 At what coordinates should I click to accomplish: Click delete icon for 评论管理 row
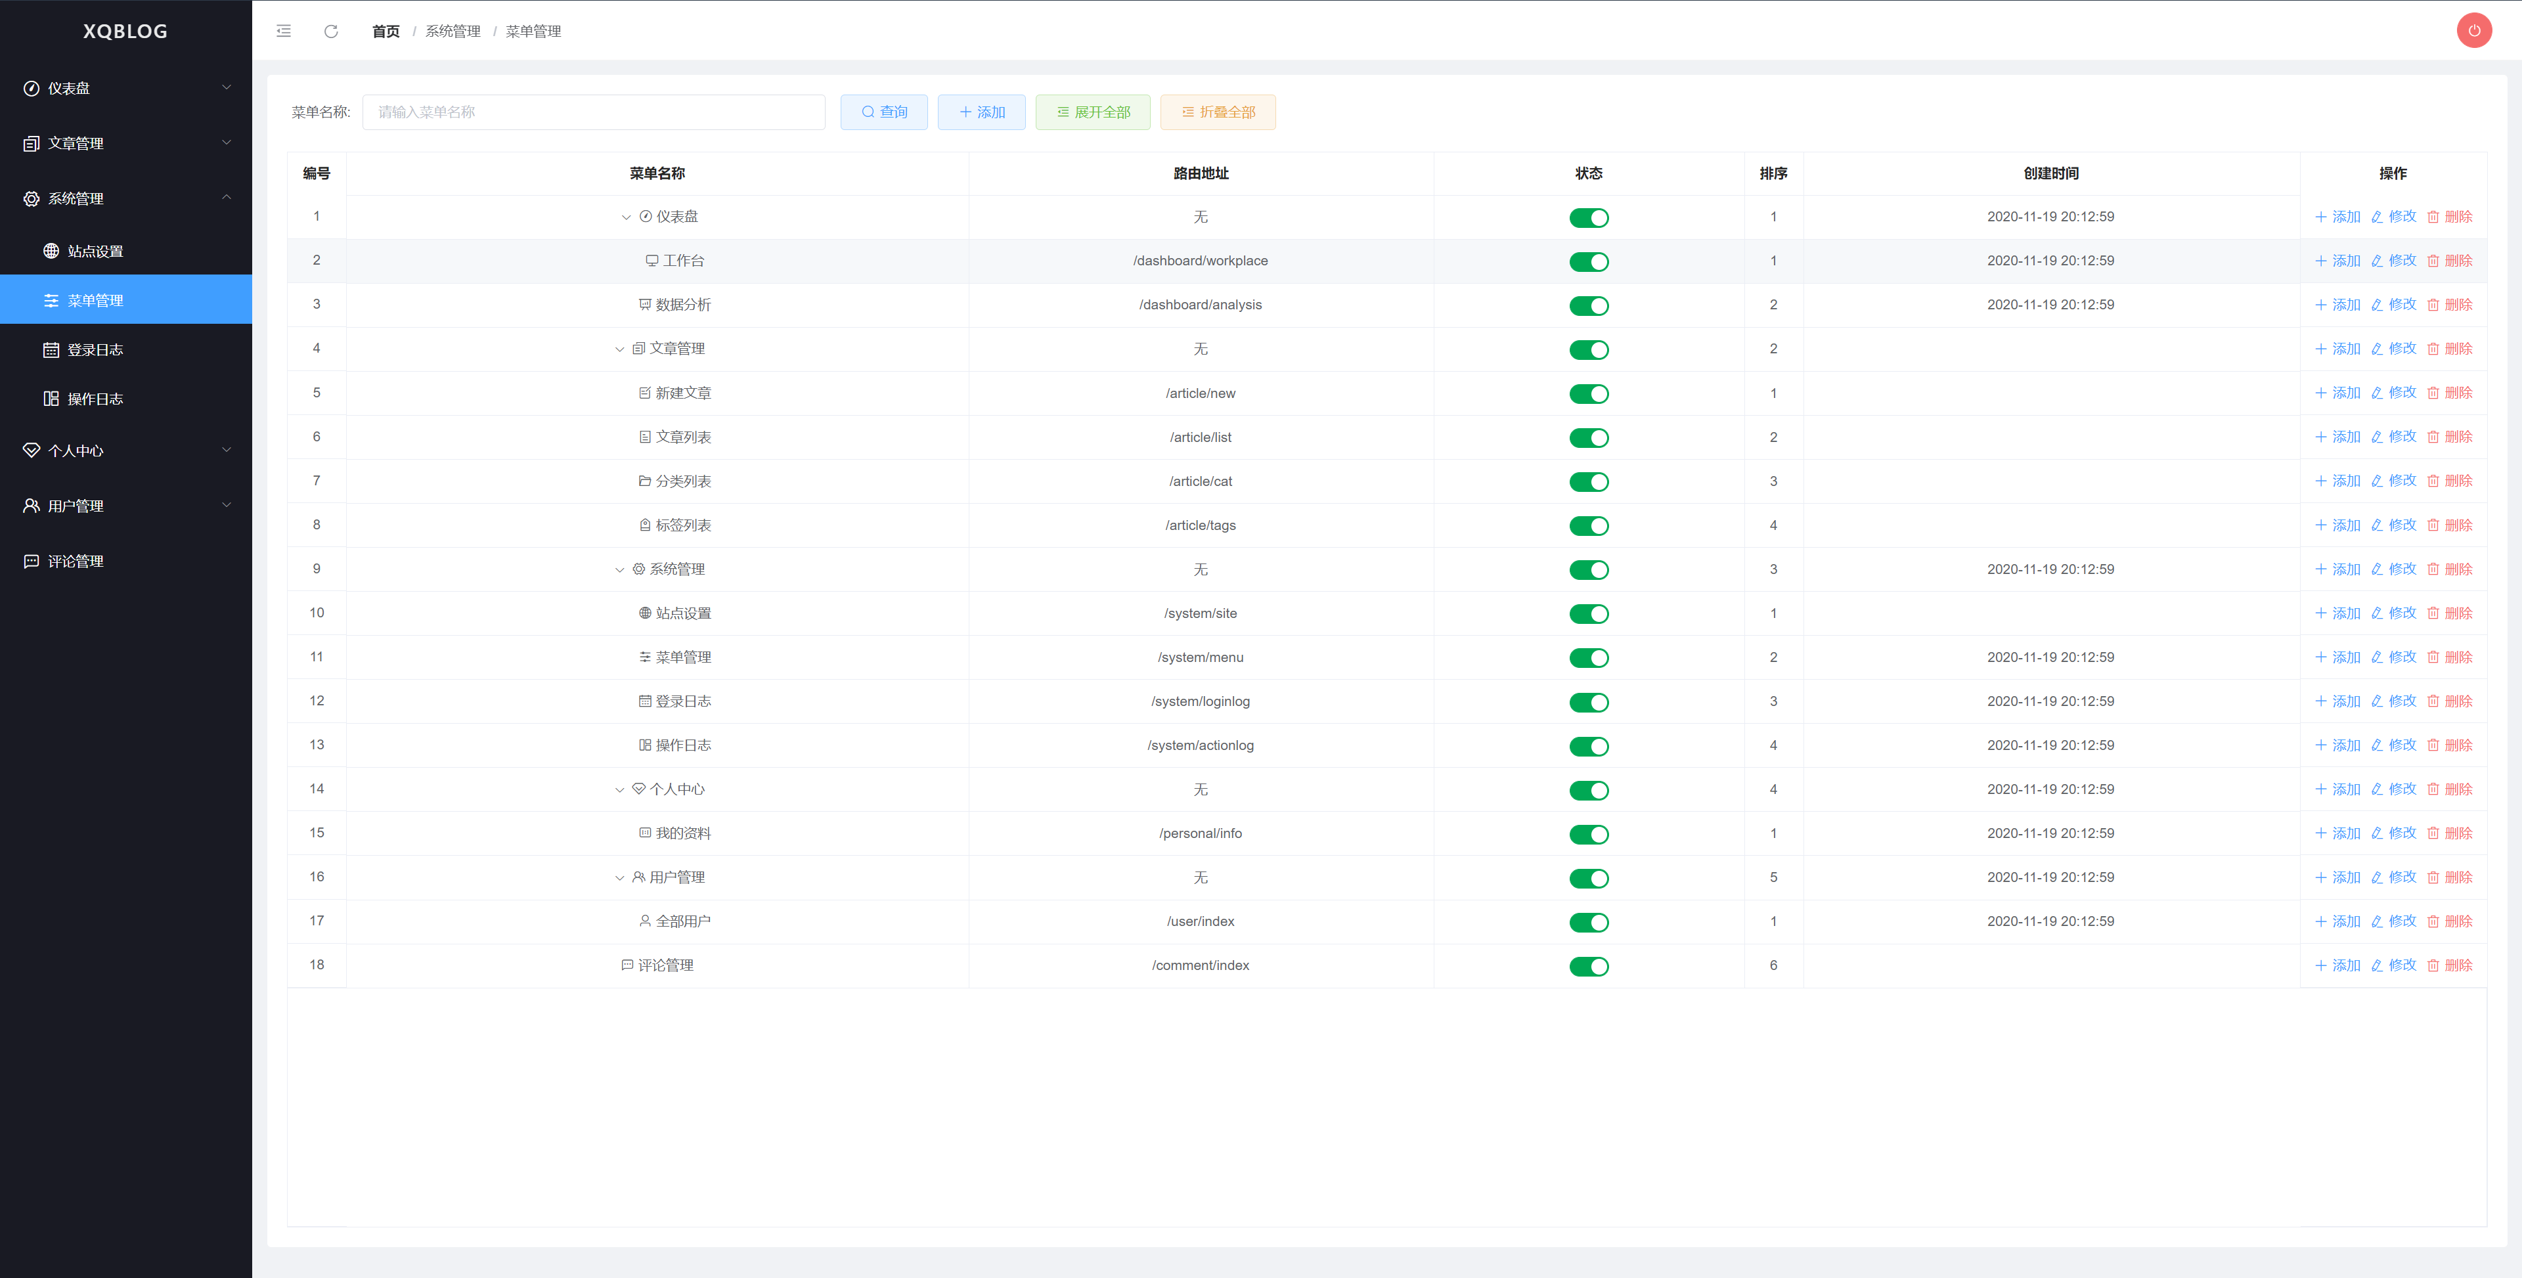(2433, 965)
